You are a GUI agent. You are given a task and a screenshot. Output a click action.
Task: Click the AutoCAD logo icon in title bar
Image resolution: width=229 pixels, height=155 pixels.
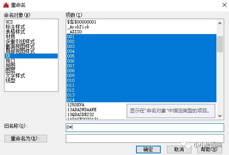(6, 5)
